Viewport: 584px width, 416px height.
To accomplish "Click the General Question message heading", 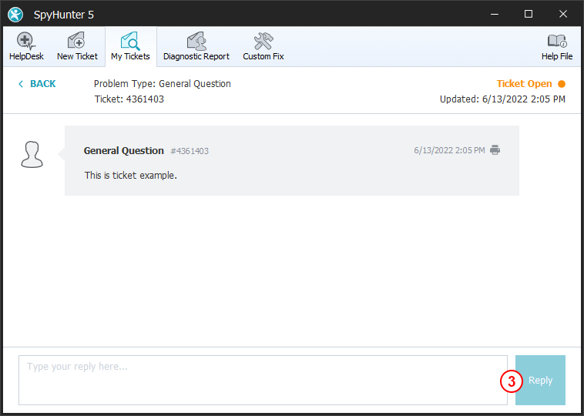I will pyautogui.click(x=123, y=151).
